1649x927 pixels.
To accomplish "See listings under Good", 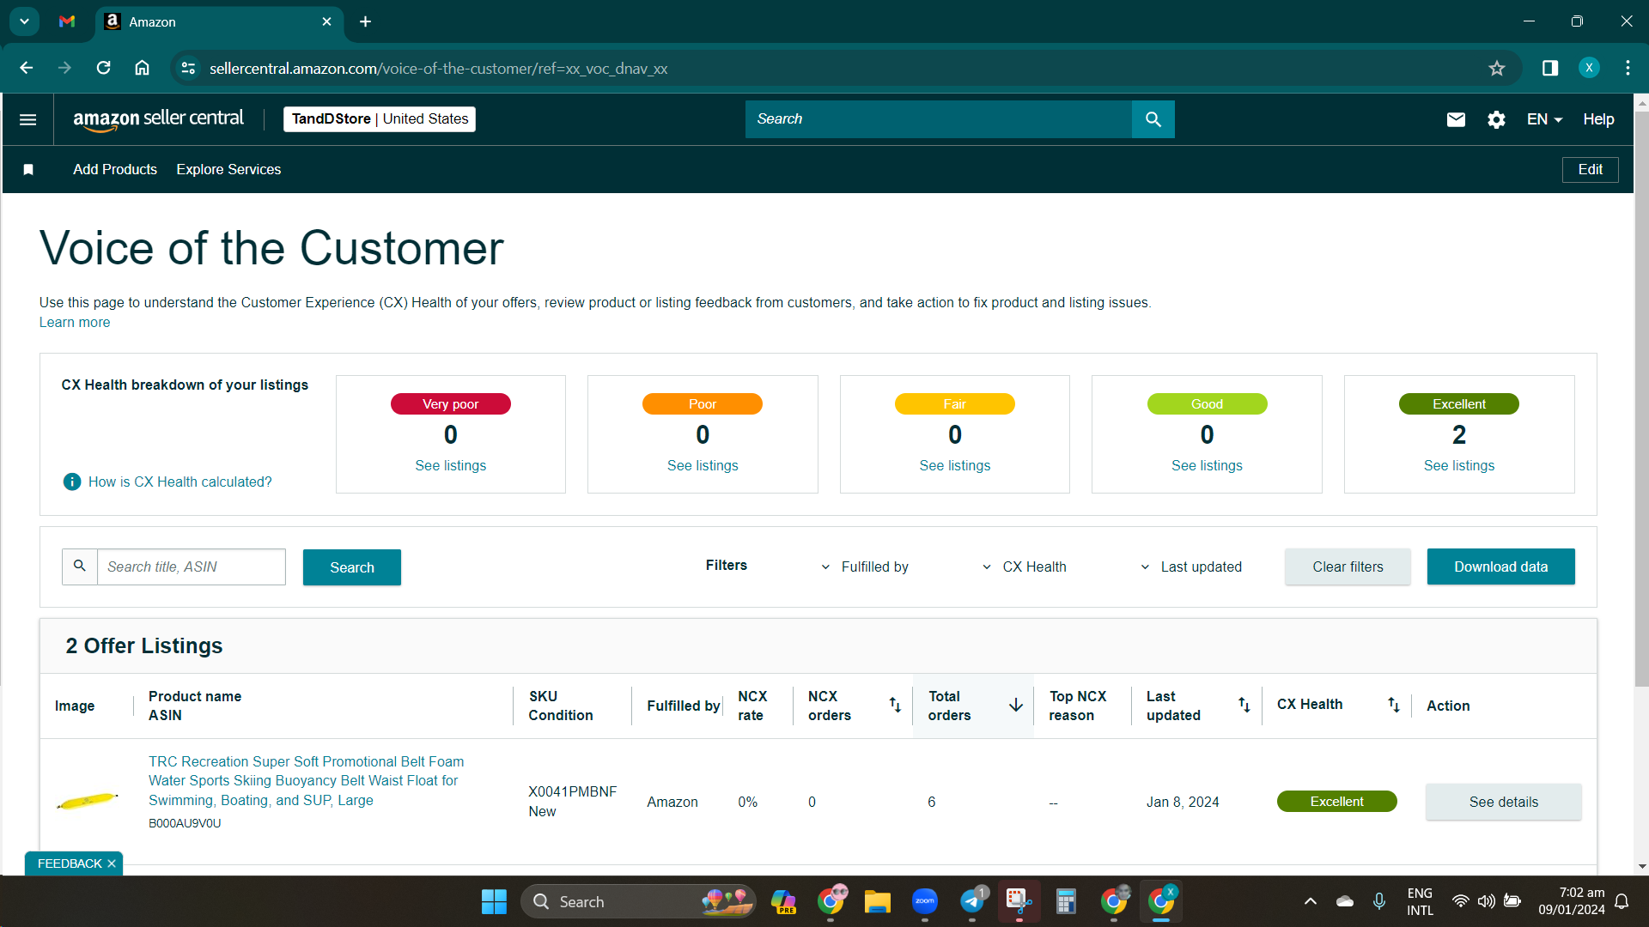I will point(1207,465).
